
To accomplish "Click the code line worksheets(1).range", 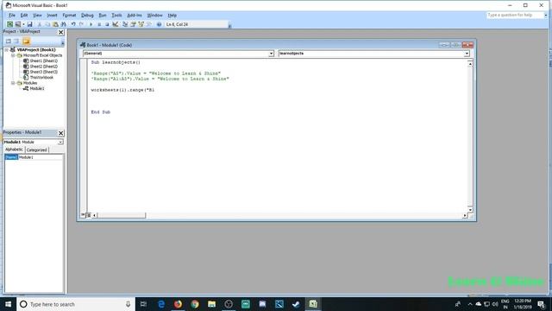I will point(122,90).
